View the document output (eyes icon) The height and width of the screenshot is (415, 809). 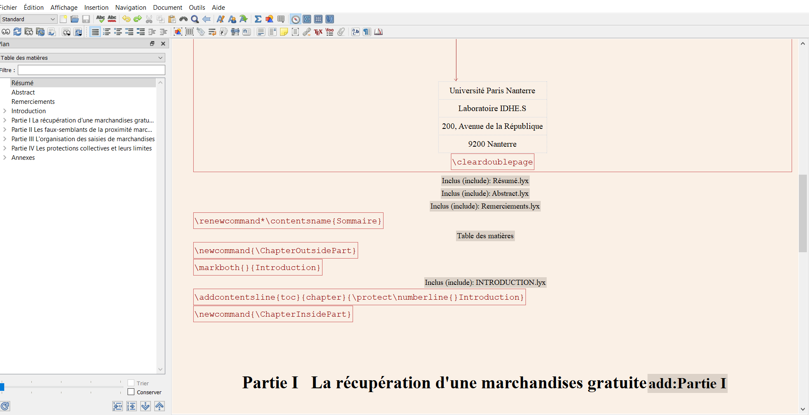pyautogui.click(x=6, y=32)
